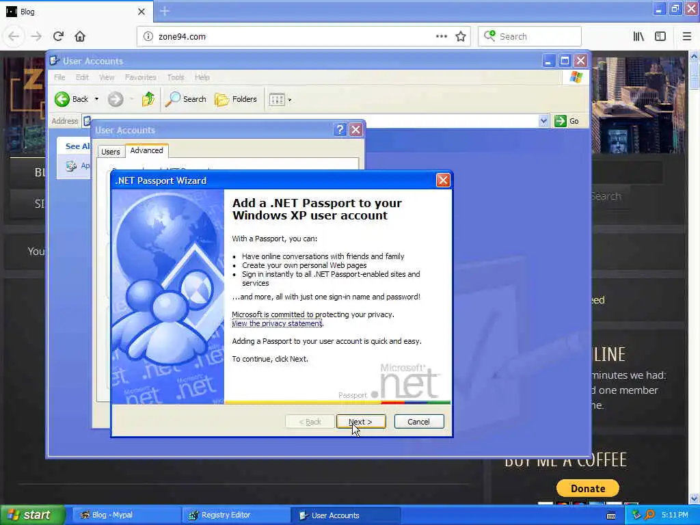
Task: Switch to the Users tab
Action: pos(110,152)
